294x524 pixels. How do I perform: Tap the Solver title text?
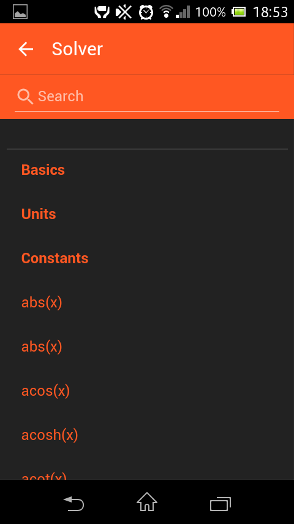point(77,49)
